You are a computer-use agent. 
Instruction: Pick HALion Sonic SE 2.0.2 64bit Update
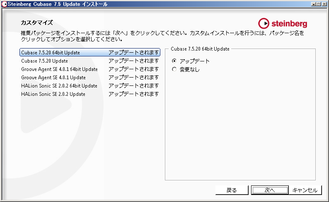(x=90, y=86)
